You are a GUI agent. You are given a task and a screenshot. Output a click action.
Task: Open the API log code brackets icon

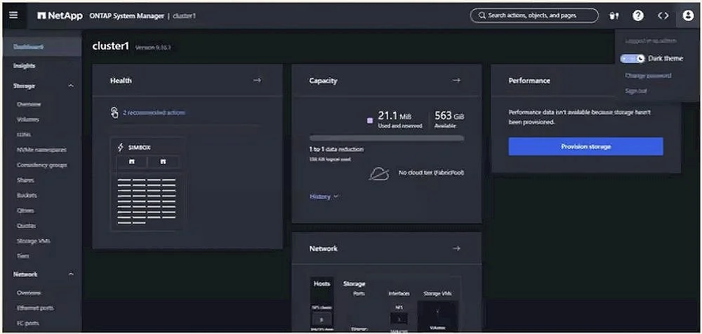[x=663, y=15]
